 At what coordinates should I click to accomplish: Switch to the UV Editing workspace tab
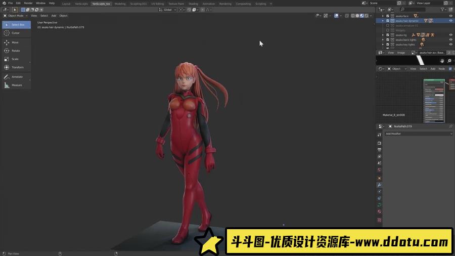(x=157, y=4)
